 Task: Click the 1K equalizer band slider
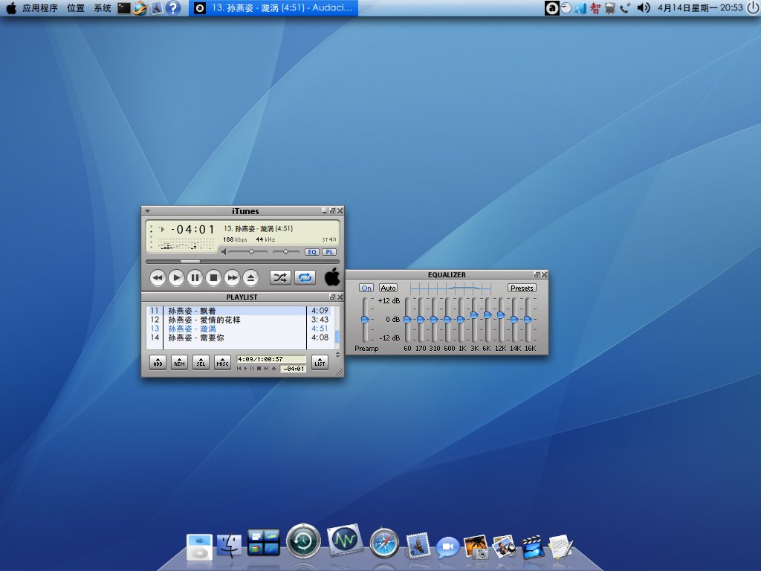click(x=461, y=319)
